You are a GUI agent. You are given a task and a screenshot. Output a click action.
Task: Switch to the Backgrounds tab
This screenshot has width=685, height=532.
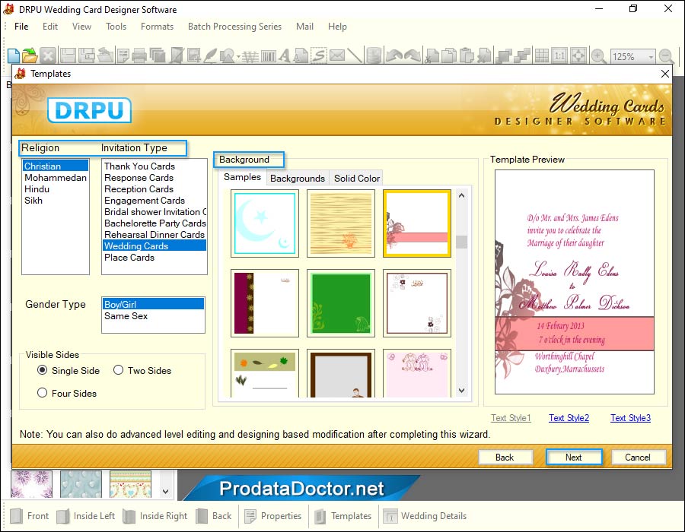(x=298, y=179)
